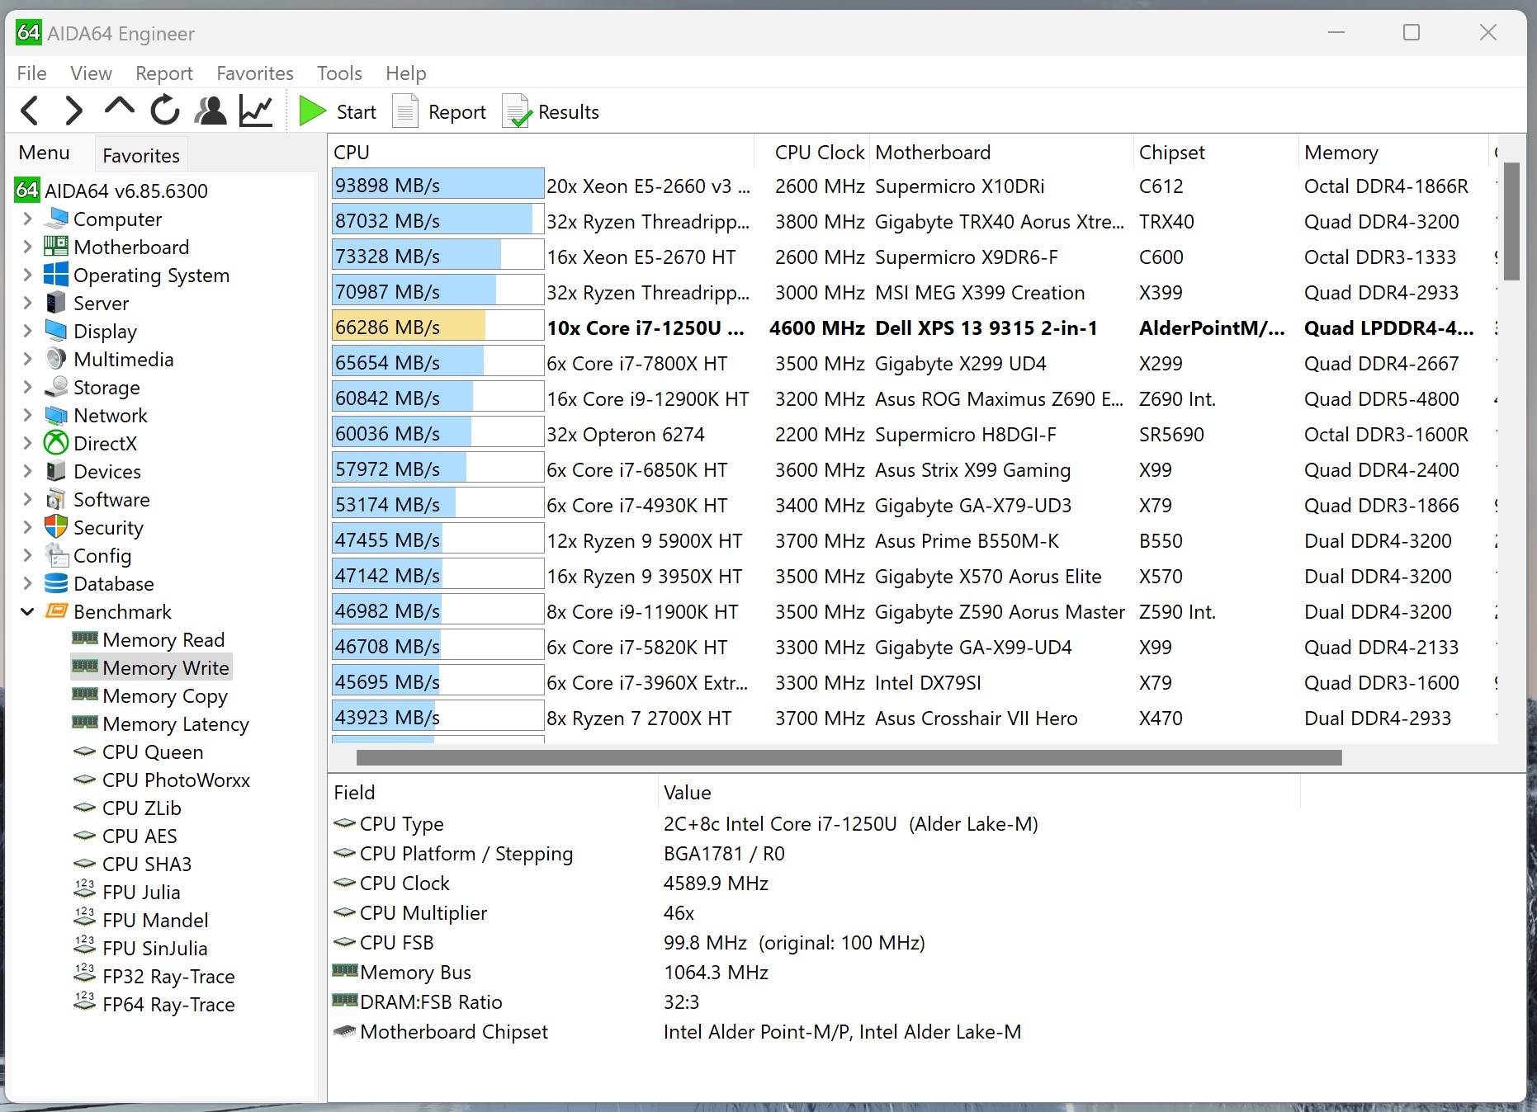Screen dimensions: 1537x1112
Task: Open the View menu
Action: click(91, 73)
